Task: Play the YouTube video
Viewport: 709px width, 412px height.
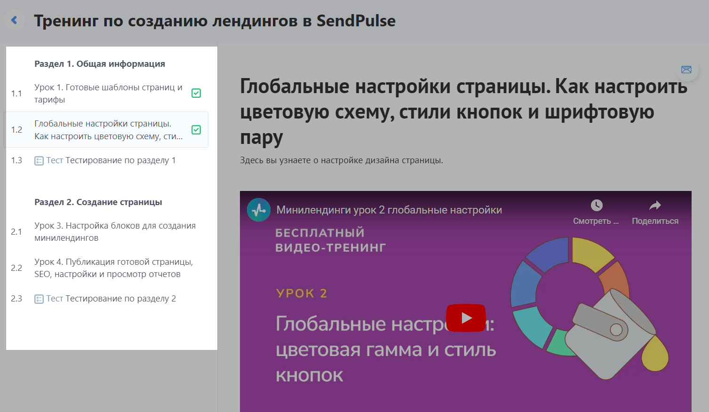Action: click(465, 318)
